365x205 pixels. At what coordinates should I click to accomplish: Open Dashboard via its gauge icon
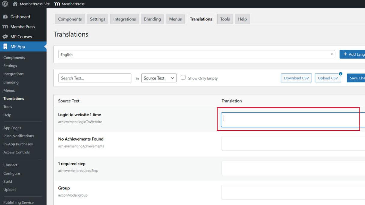pos(5,17)
